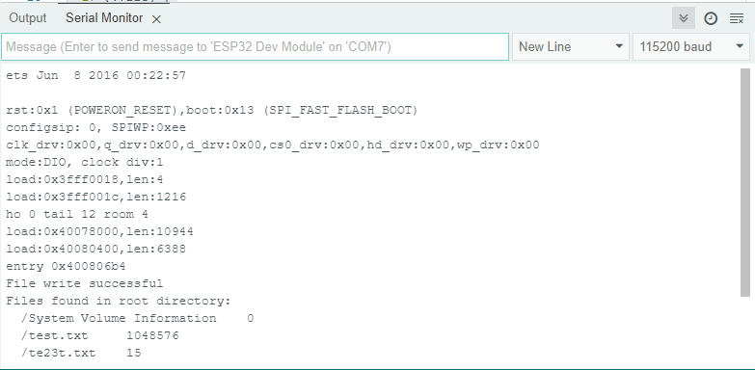Viewport: 755px width, 370px height.
Task: Click the POWERON_RESET boot line
Action: tap(212, 111)
